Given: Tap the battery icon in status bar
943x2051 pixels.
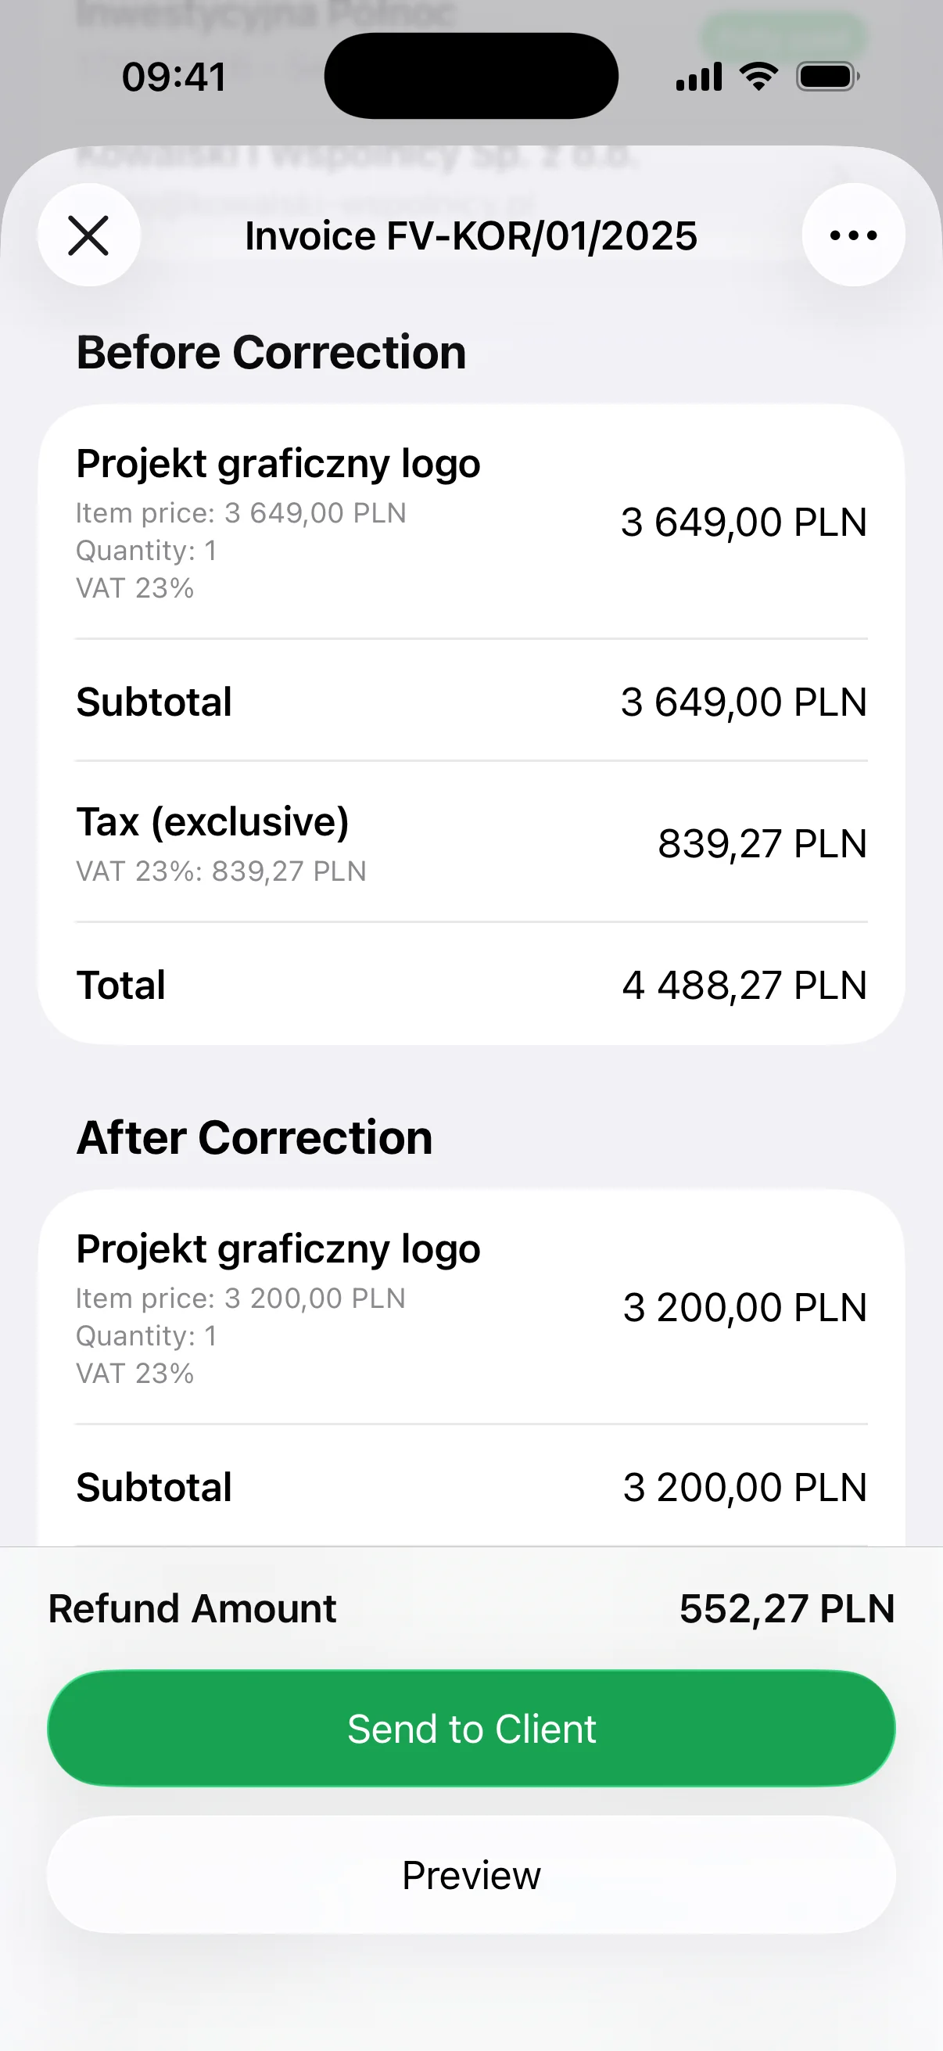Looking at the screenshot, I should coord(827,77).
